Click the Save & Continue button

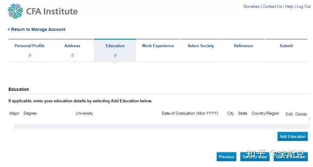pos(291,157)
